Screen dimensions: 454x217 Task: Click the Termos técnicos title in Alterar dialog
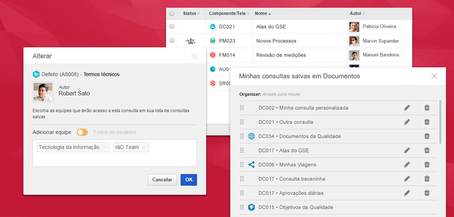102,74
